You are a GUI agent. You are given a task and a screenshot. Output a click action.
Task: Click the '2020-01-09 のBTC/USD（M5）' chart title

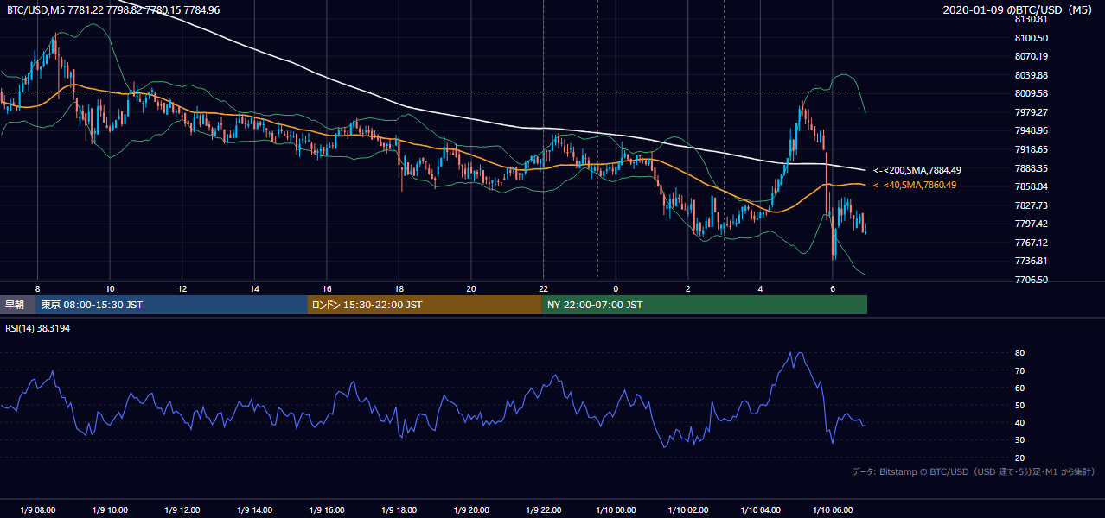pyautogui.click(x=1019, y=10)
